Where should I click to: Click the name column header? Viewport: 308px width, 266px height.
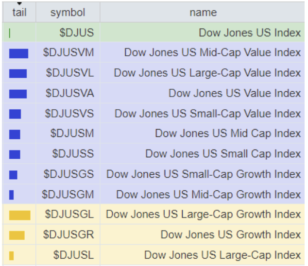coord(203,13)
